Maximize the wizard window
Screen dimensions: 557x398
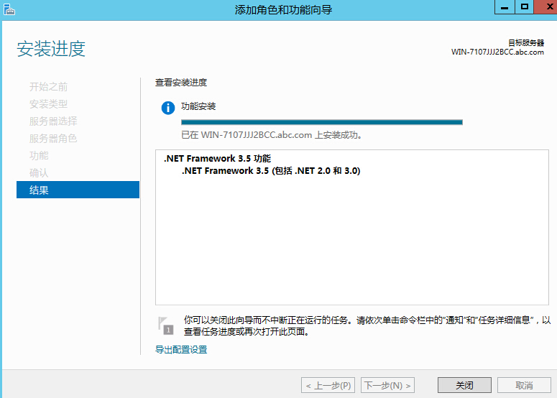(525, 7)
